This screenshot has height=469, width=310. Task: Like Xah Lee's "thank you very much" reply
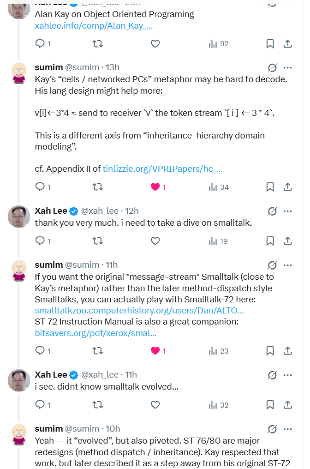(x=155, y=241)
